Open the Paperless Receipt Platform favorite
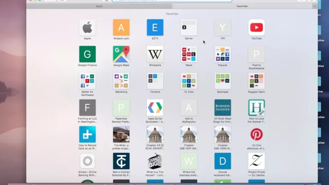Image resolution: width=329 pixels, height=185 pixels. tap(121, 107)
